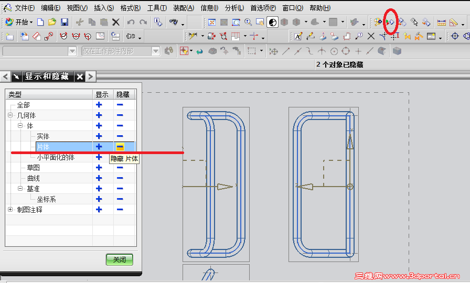Viewport: 470px width, 283px height.
Task: Click the '2 个对象已隐藏' status message
Action: 339,64
